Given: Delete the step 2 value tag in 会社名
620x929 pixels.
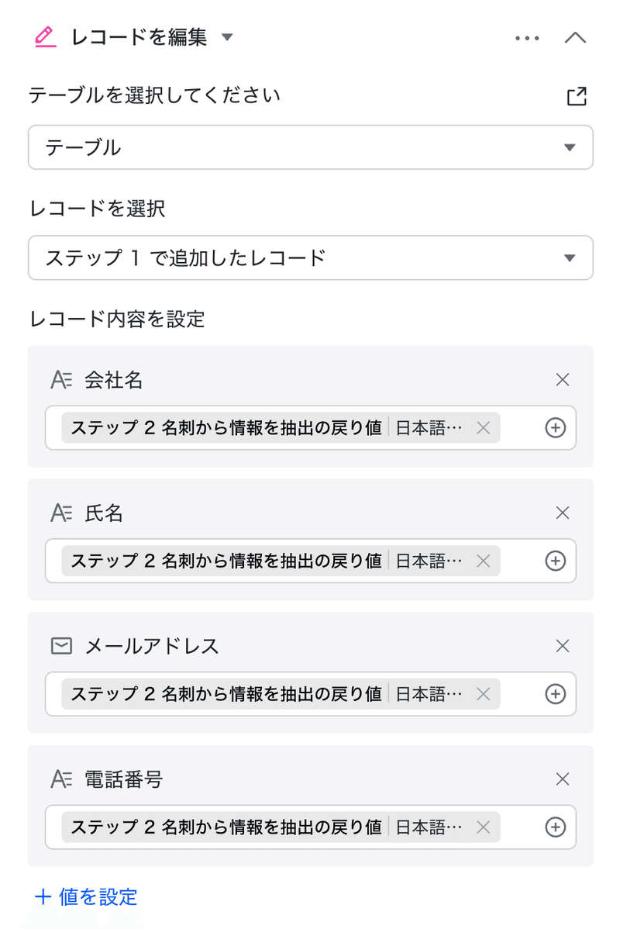Looking at the screenshot, I should coord(483,428).
